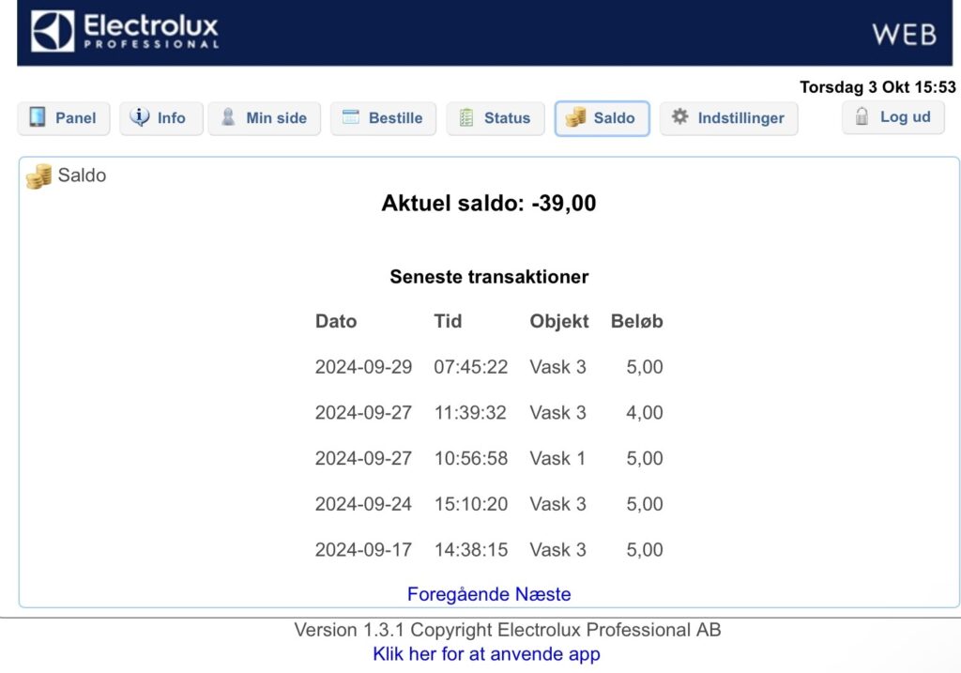
Task: Click the Info bubble icon
Action: coord(140,117)
